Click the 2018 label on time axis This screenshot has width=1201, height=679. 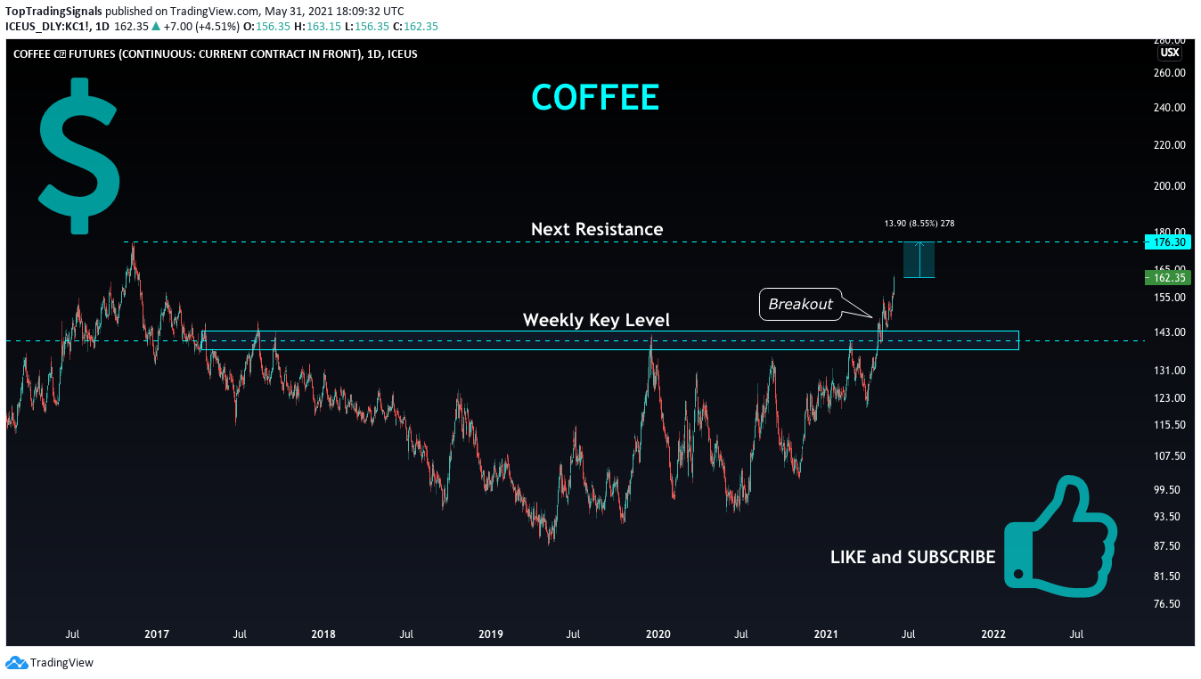point(323,634)
